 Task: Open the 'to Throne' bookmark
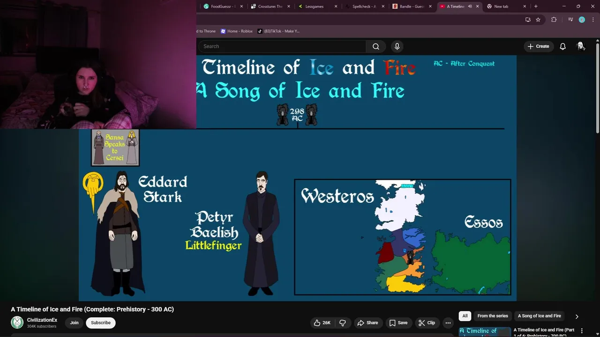click(206, 31)
